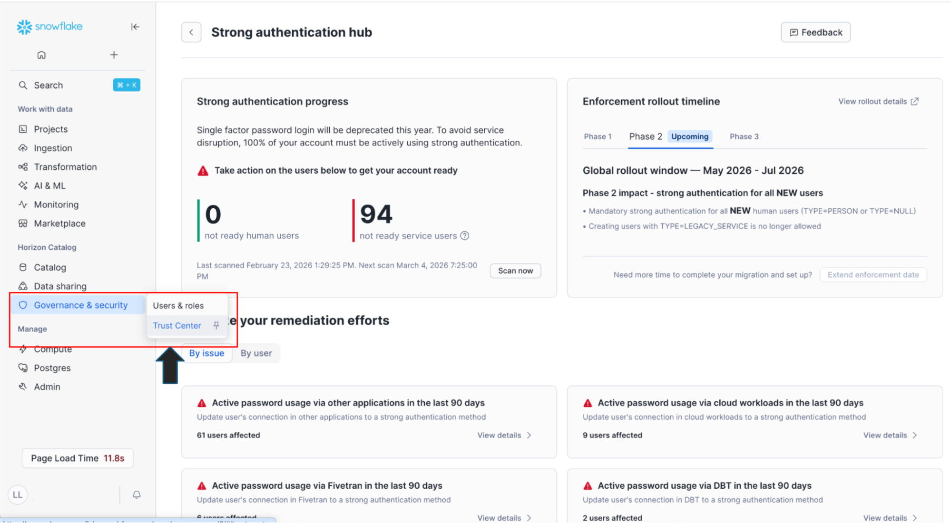This screenshot has height=523, width=951.
Task: Select the By issue filter
Action: coord(206,353)
